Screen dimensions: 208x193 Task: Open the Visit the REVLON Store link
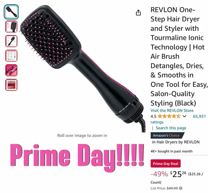[172, 110]
